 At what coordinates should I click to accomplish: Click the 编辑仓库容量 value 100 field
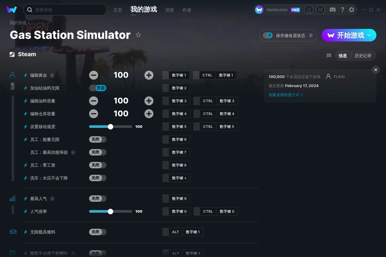121,114
